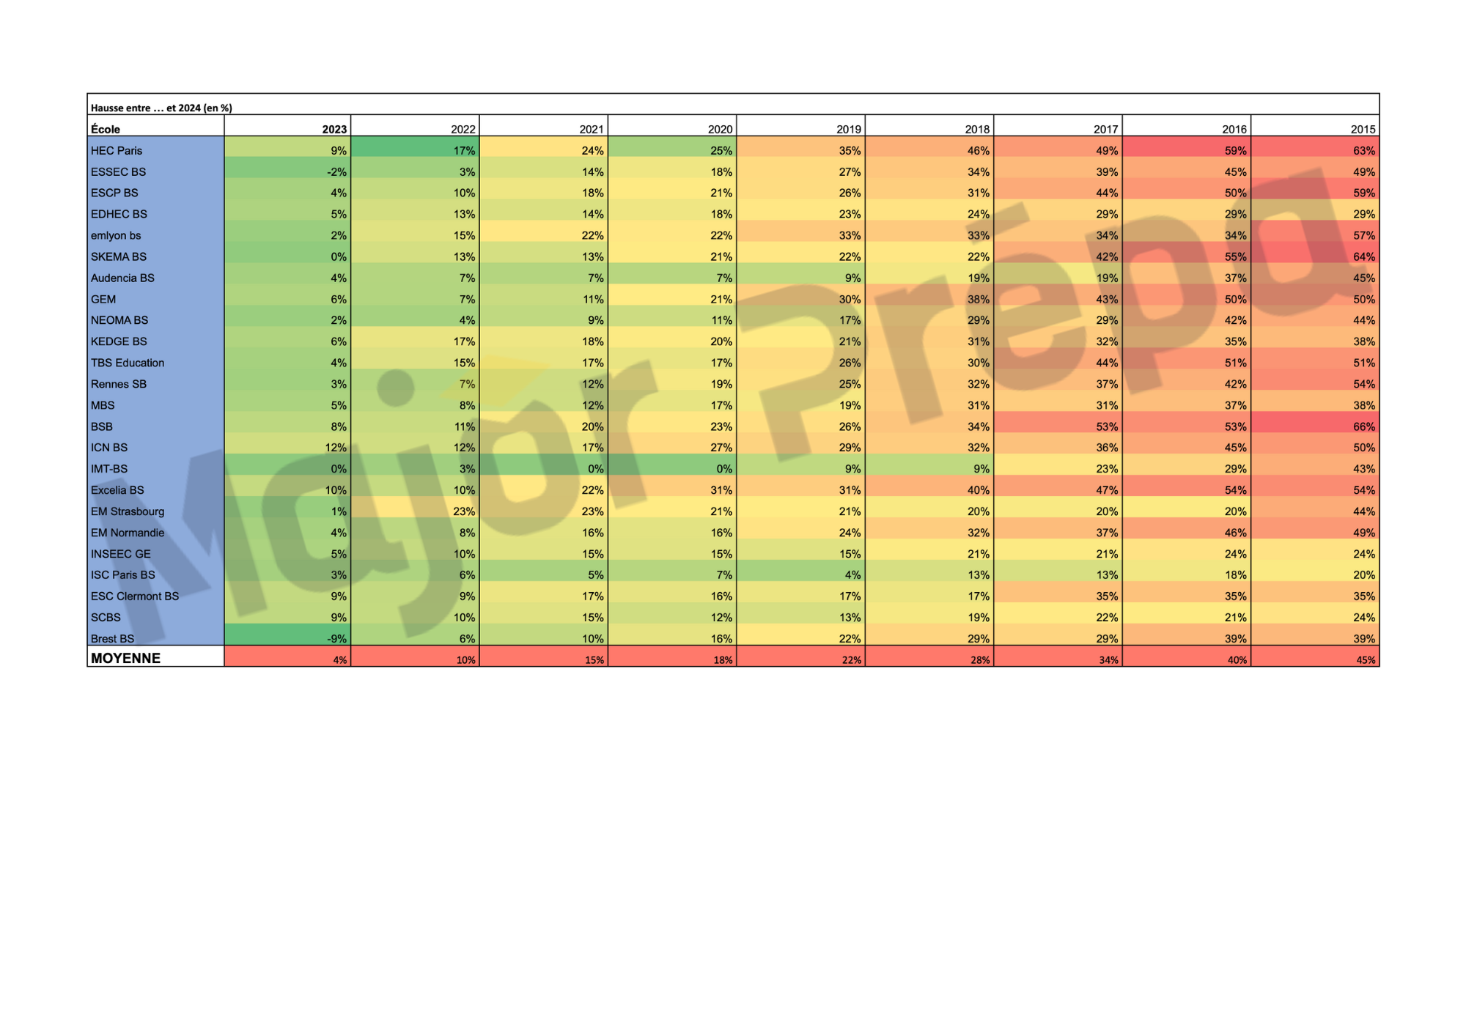Select the 'Rennes SB' row label
This screenshot has width=1466, height=1036.
click(119, 384)
